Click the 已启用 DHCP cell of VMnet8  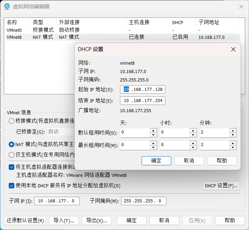(180, 37)
